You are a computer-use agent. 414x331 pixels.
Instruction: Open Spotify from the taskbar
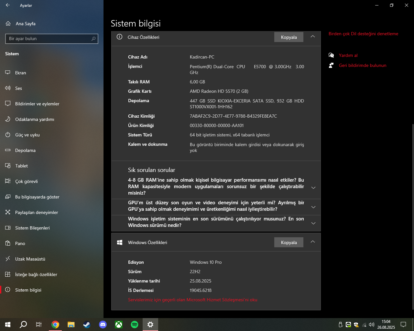point(135,325)
